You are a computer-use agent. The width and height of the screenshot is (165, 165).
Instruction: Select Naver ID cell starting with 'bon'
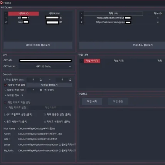click(x=24, y=22)
